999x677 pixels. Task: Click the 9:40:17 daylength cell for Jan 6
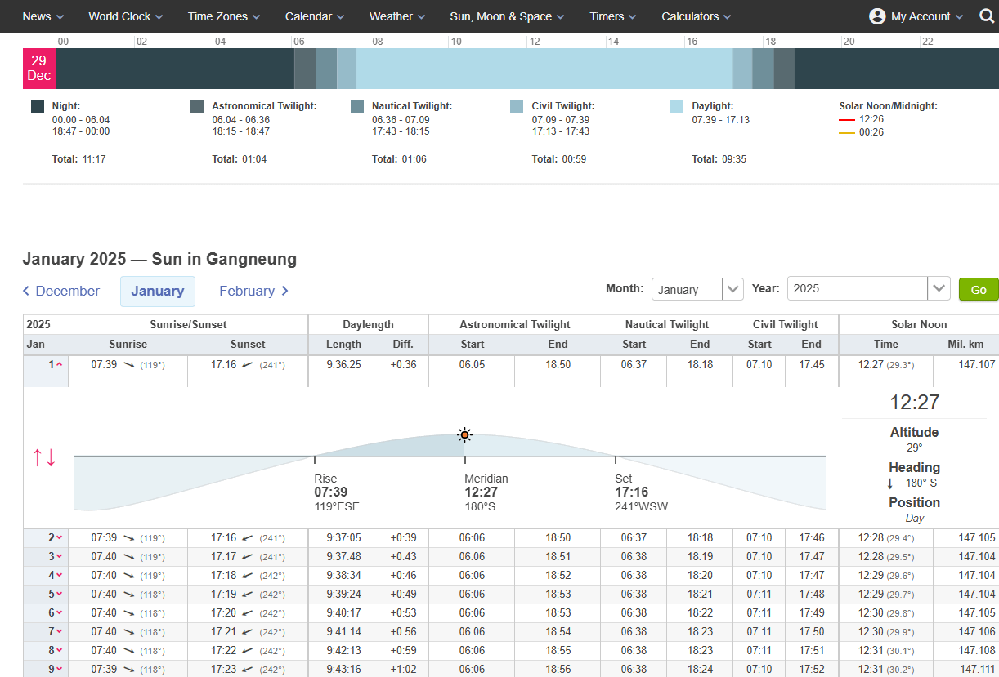pos(343,613)
